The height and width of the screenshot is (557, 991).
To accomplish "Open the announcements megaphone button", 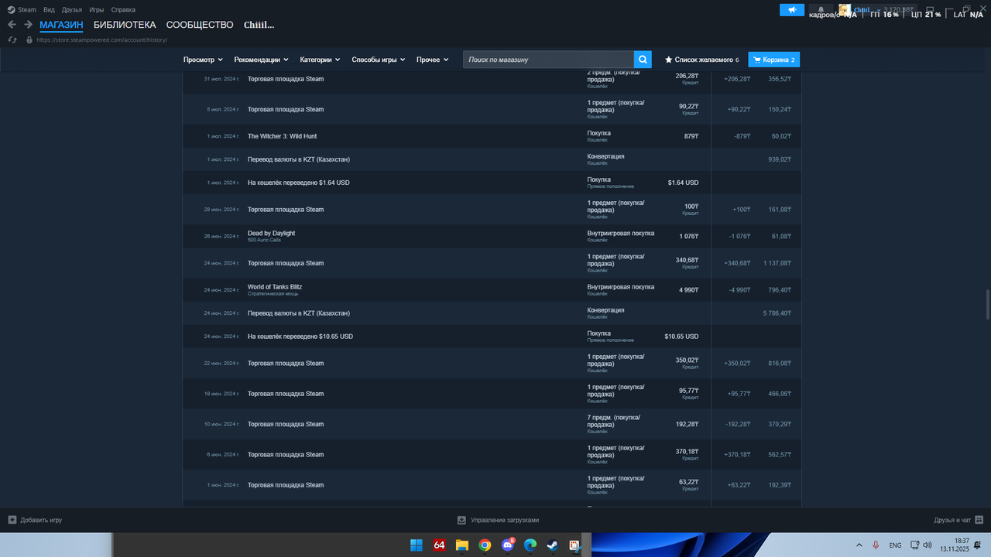I will point(792,9).
